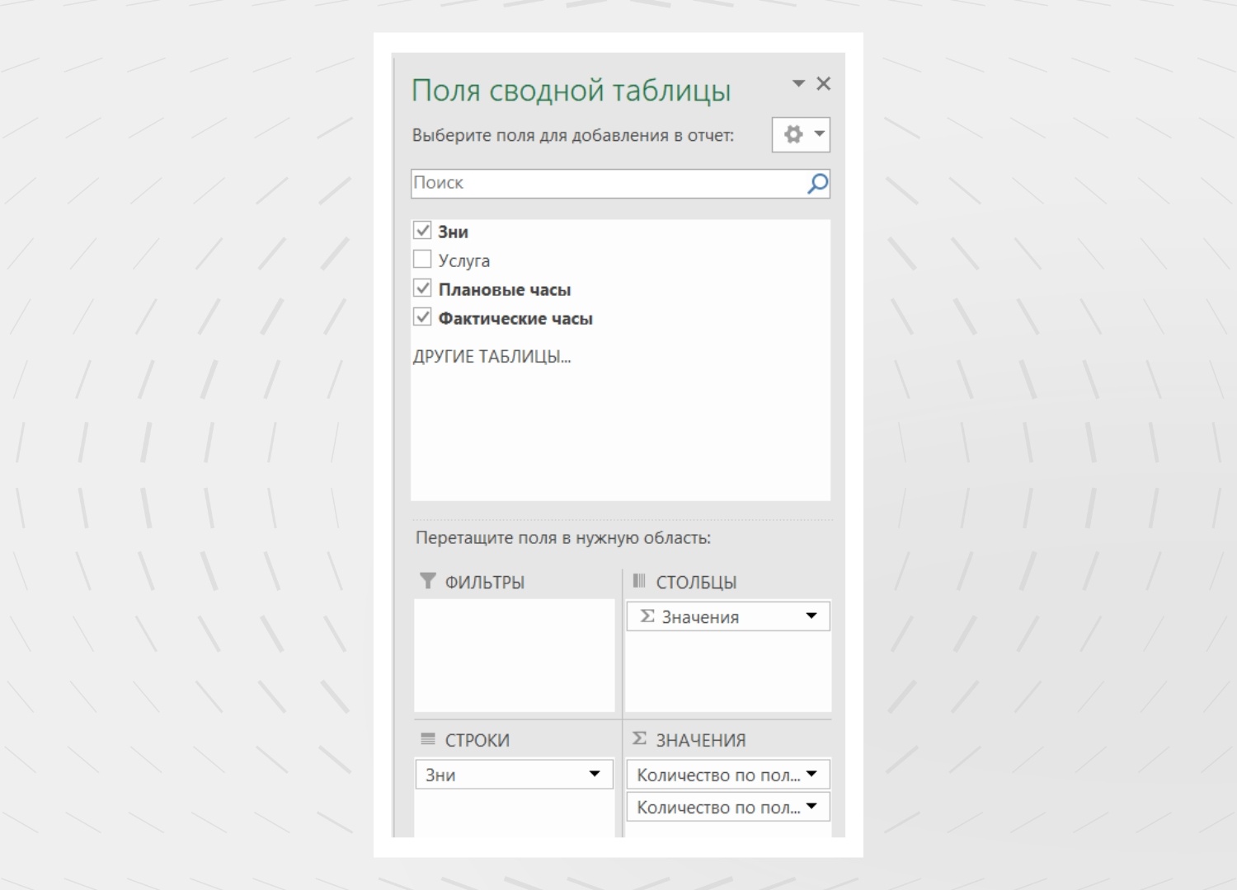
Task: Focus the Поиск search field
Action: tap(620, 183)
